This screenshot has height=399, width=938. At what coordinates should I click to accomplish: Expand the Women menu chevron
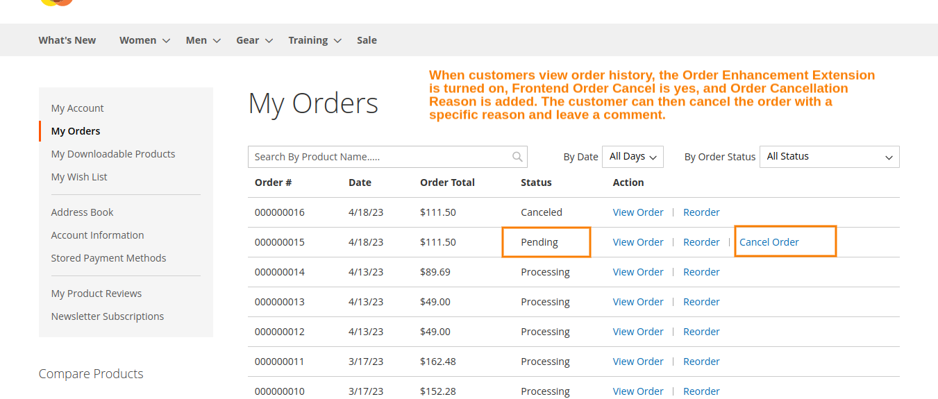click(167, 41)
